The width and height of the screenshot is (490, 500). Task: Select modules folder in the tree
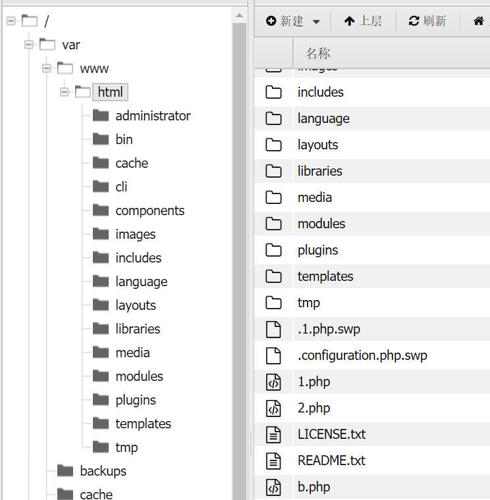coord(139,376)
